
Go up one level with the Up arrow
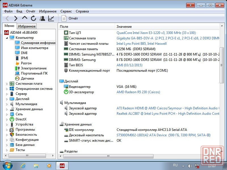point(25,18)
